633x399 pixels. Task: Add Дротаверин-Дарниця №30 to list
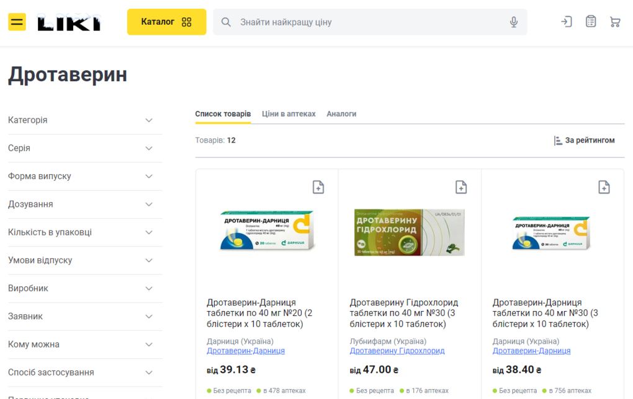(x=603, y=187)
